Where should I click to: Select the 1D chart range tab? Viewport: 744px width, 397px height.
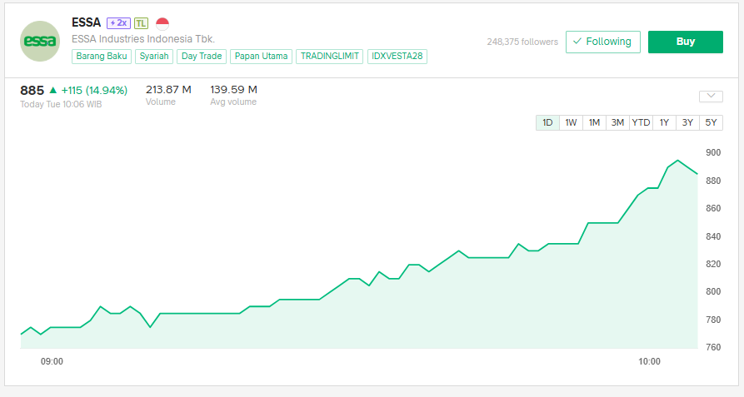pyautogui.click(x=547, y=122)
